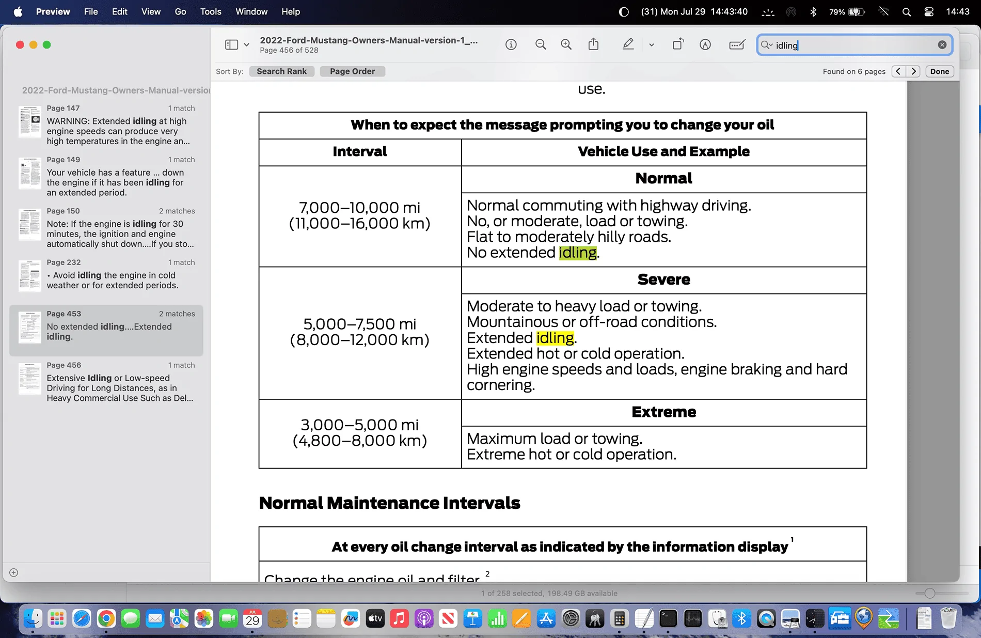Click the keyboard brightness icon in menu bar
This screenshot has height=638, width=981.
768,12
